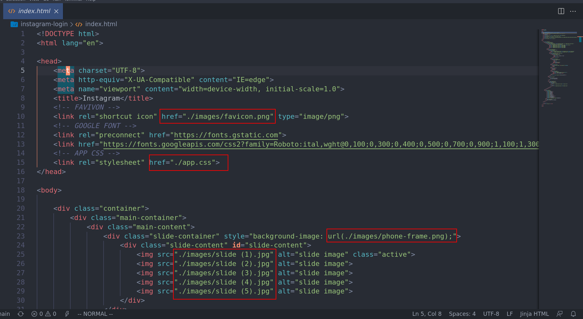Open the fonts.googleapis.com css2 link

point(321,144)
